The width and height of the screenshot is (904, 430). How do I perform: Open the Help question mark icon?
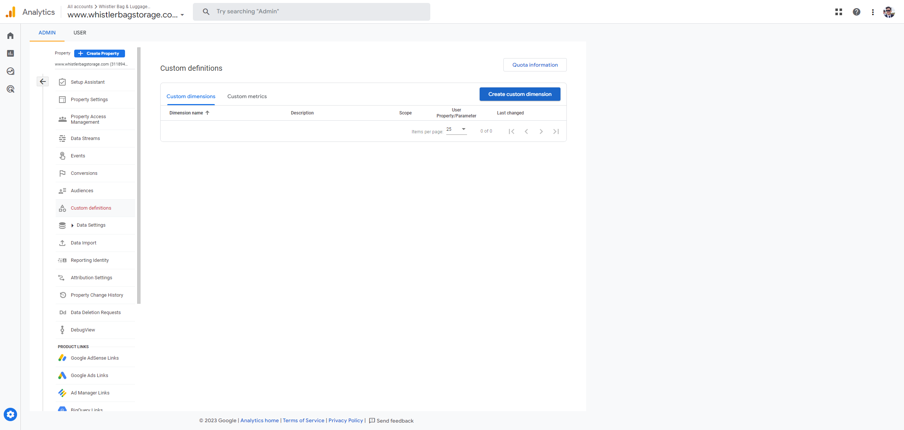point(857,12)
